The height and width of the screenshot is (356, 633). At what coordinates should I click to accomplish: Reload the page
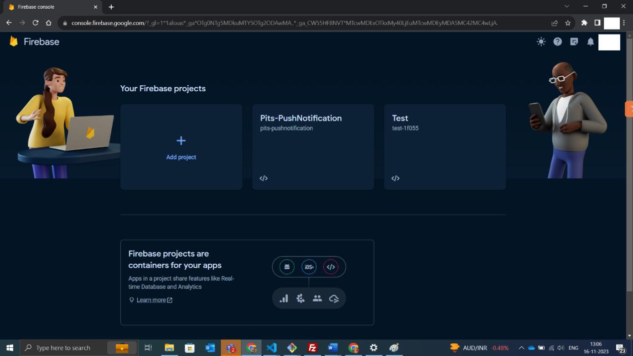(x=35, y=23)
